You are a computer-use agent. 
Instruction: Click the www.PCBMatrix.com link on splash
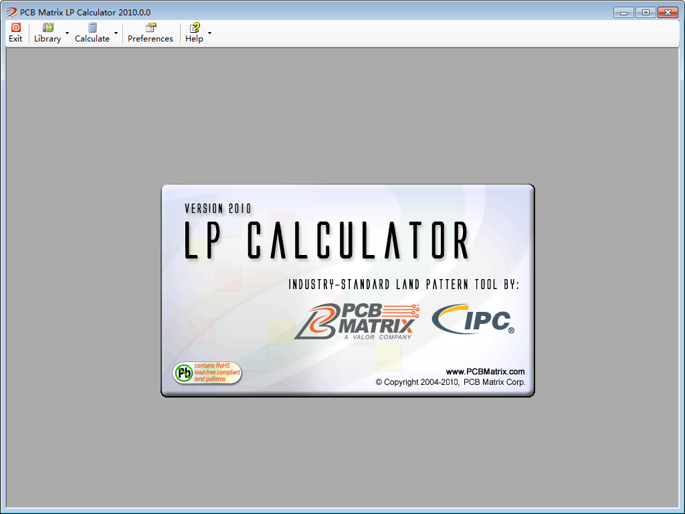coord(485,371)
